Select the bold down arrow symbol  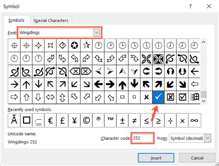tap(134, 84)
